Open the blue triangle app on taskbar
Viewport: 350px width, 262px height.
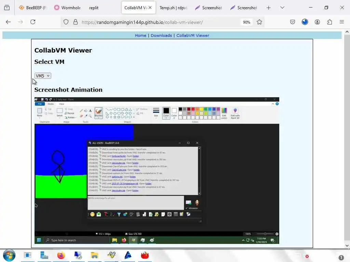[128, 255]
